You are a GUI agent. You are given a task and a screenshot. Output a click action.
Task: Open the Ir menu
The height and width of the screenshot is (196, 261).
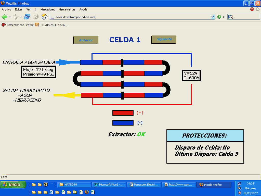coord(35,9)
